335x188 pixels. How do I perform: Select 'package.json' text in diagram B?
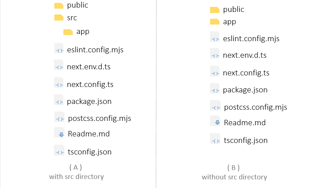[x=245, y=90]
